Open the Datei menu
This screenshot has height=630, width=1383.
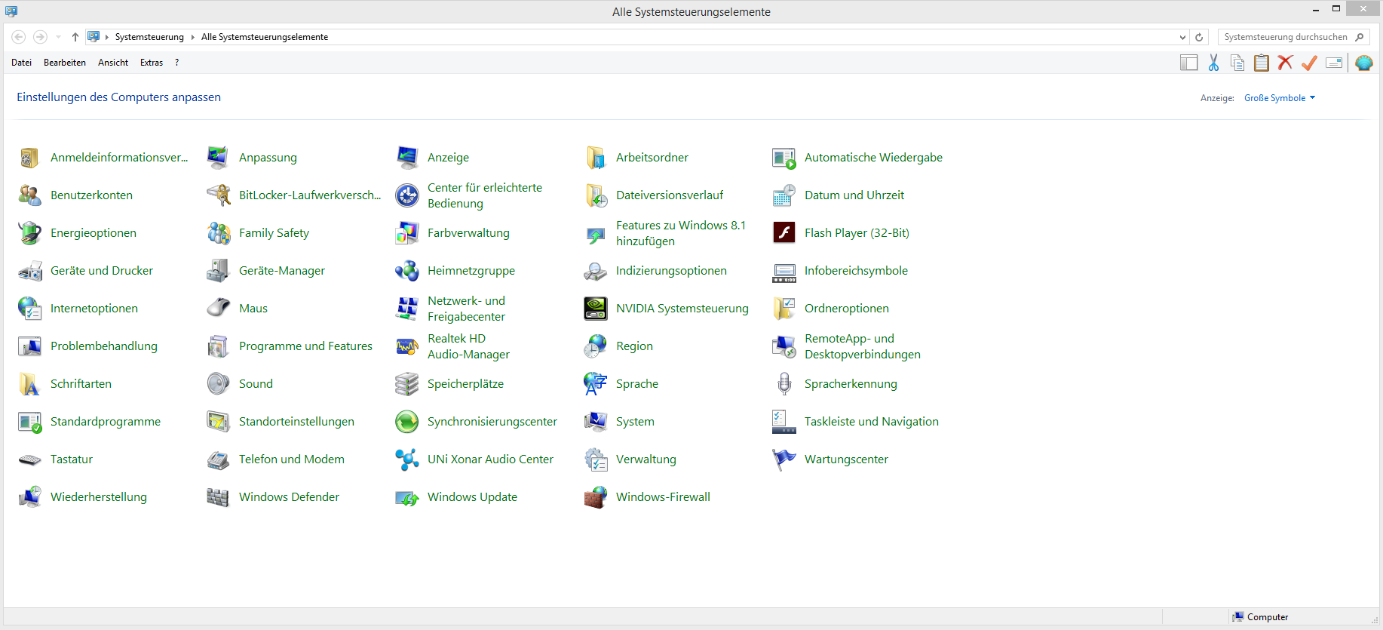pos(21,63)
